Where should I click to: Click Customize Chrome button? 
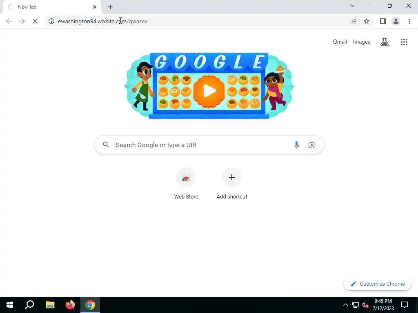pyautogui.click(x=378, y=284)
